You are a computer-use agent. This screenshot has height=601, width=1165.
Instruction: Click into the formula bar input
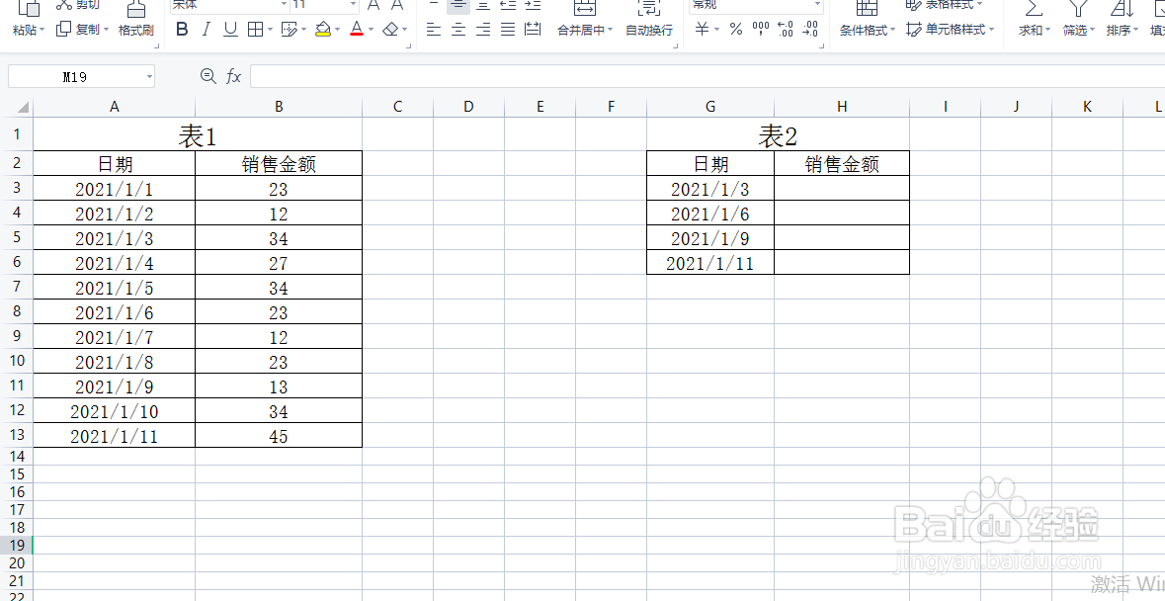point(707,76)
